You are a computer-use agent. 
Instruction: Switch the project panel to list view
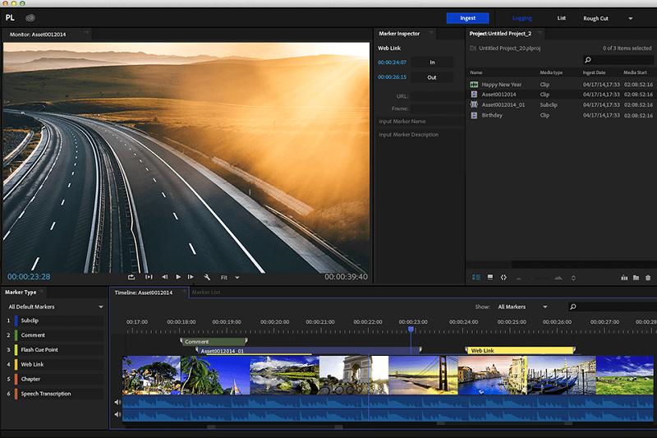476,278
